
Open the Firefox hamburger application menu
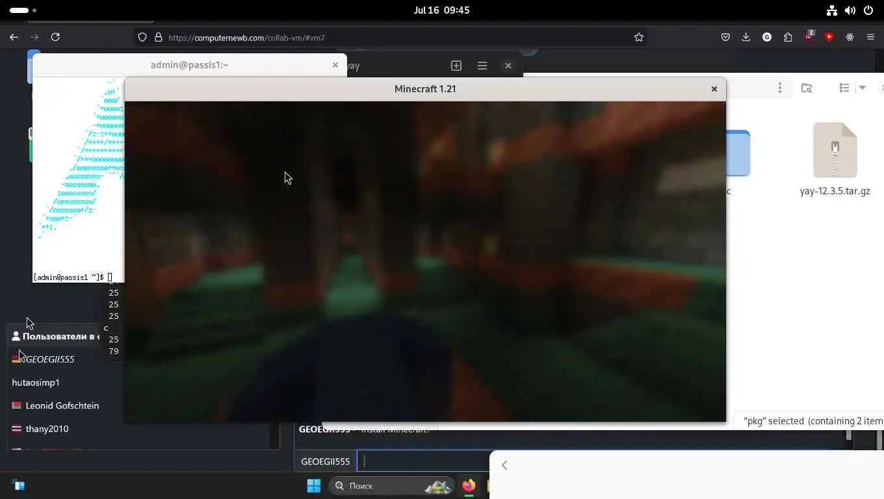[870, 37]
